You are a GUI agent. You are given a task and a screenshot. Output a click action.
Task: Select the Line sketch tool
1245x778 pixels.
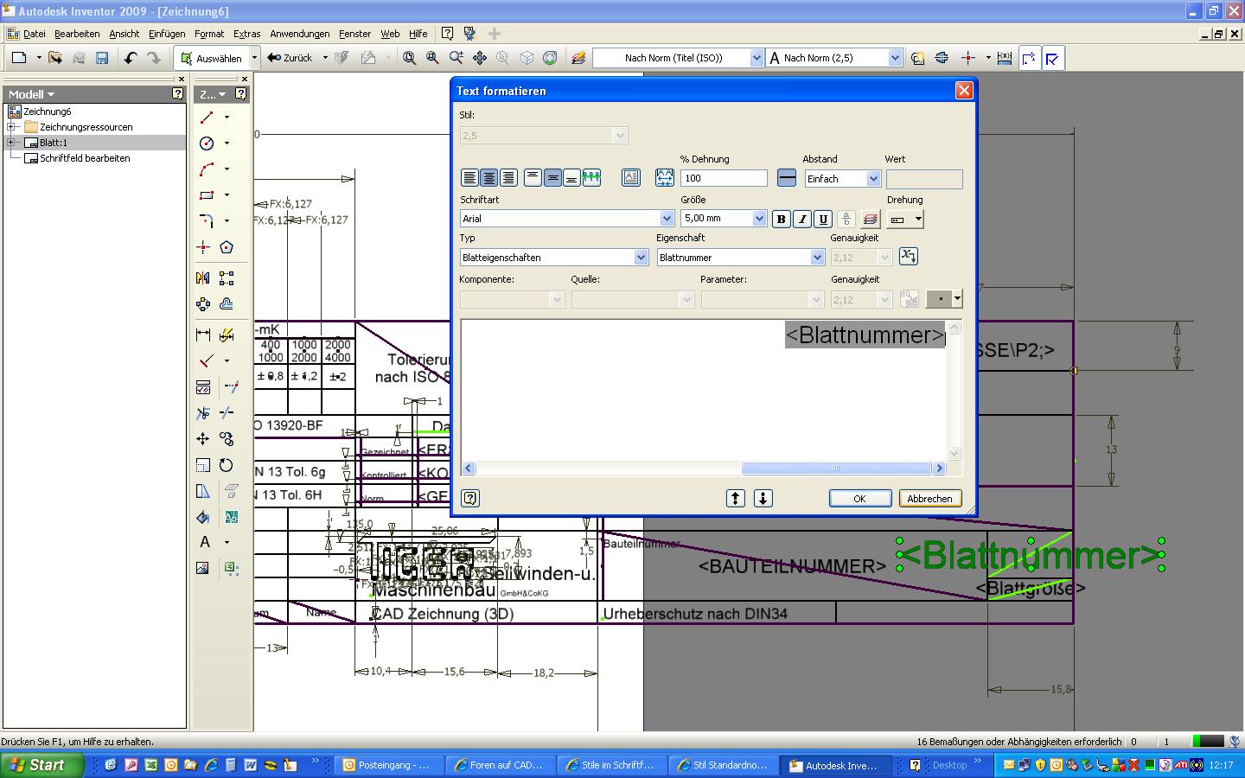[207, 117]
